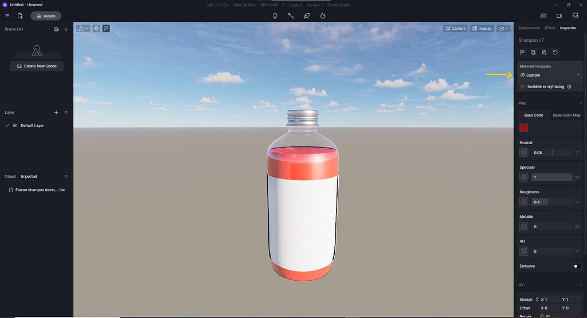Open Scene List three-dot options
Image resolution: width=587 pixels, height=318 pixels.
click(x=66, y=29)
